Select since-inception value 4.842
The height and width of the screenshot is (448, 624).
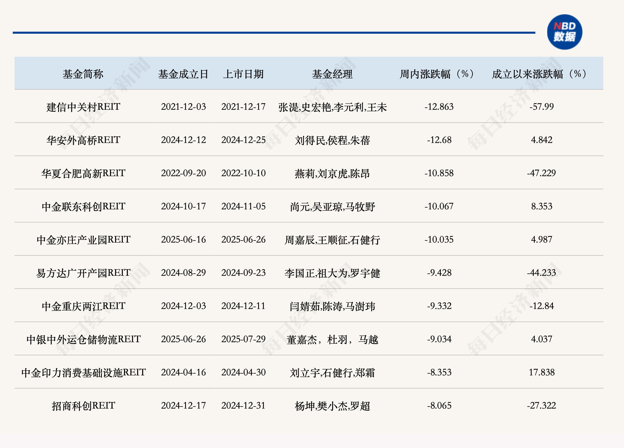542,140
